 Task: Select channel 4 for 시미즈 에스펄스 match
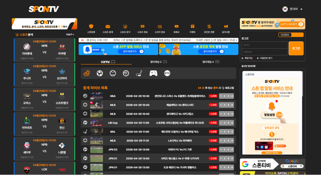coord(232,158)
